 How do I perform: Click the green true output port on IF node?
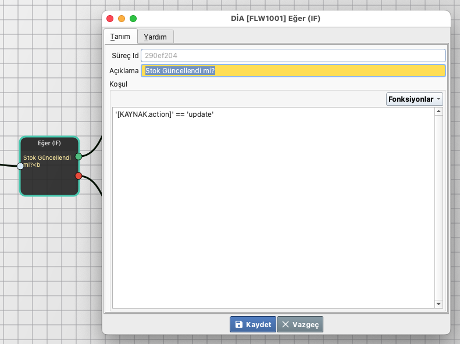click(x=79, y=156)
